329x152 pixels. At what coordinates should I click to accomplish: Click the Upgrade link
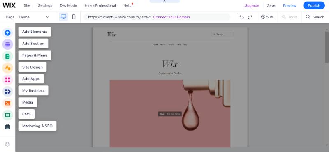[x=252, y=6]
